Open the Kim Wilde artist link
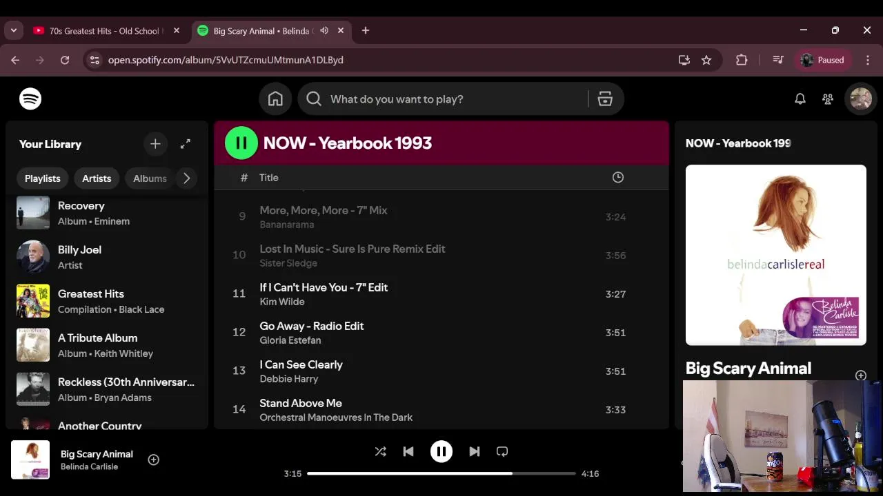This screenshot has width=883, height=496. pyautogui.click(x=282, y=302)
